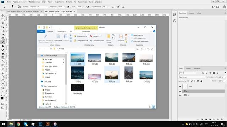
Task: Open the brush blend mode dropdown
Action: 39,7
